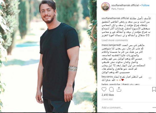Open caption author soufianelharrak.official link
The width and height of the screenshot is (156, 113).
point(115,18)
